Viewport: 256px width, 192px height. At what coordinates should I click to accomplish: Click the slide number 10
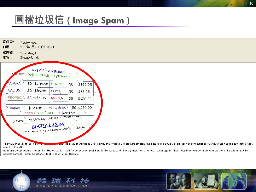(x=251, y=3)
